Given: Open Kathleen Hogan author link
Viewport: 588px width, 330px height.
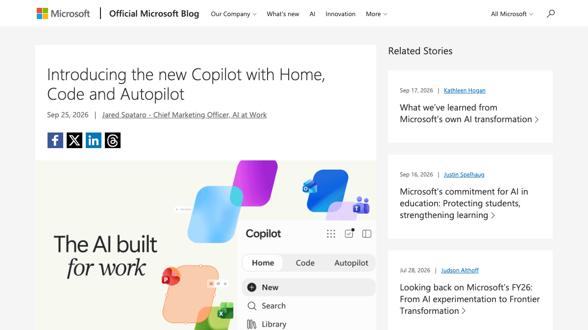Looking at the screenshot, I should coord(465,90).
